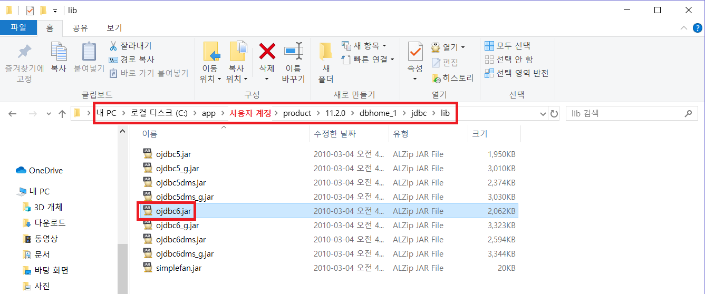Image resolution: width=705 pixels, height=294 pixels.
Task: Click 선택 영역 반전 invert selection
Action: [x=516, y=73]
